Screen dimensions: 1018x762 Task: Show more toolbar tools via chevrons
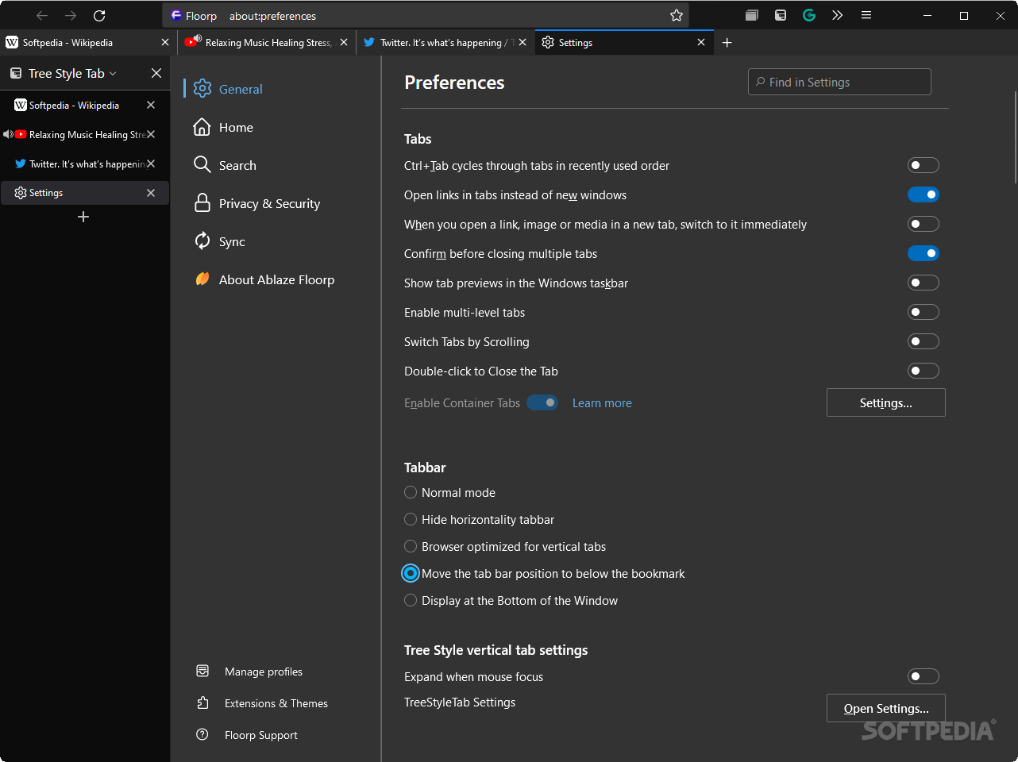point(838,15)
